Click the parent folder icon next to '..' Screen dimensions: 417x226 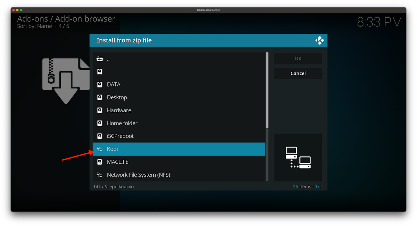(x=100, y=58)
